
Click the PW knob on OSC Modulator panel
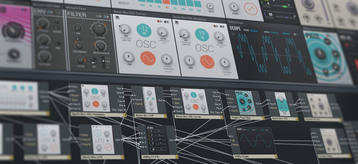click(189, 61)
